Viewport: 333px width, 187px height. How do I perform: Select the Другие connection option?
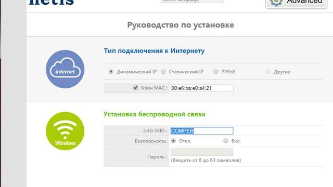[268, 72]
